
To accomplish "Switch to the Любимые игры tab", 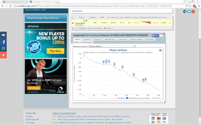I will [x=110, y=39].
